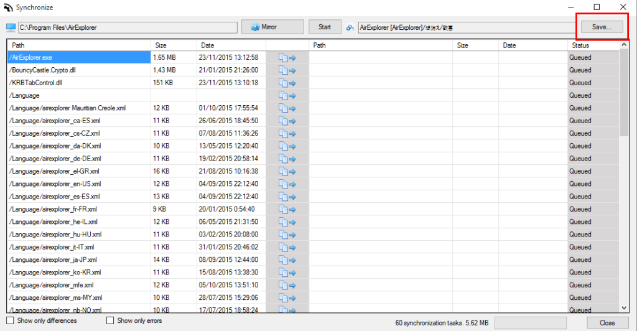Select /Language/airexplorer_ja-JP.xml file name
637x331 pixels.
point(53,259)
